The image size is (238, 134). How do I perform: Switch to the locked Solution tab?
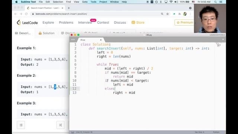(x=46, y=33)
